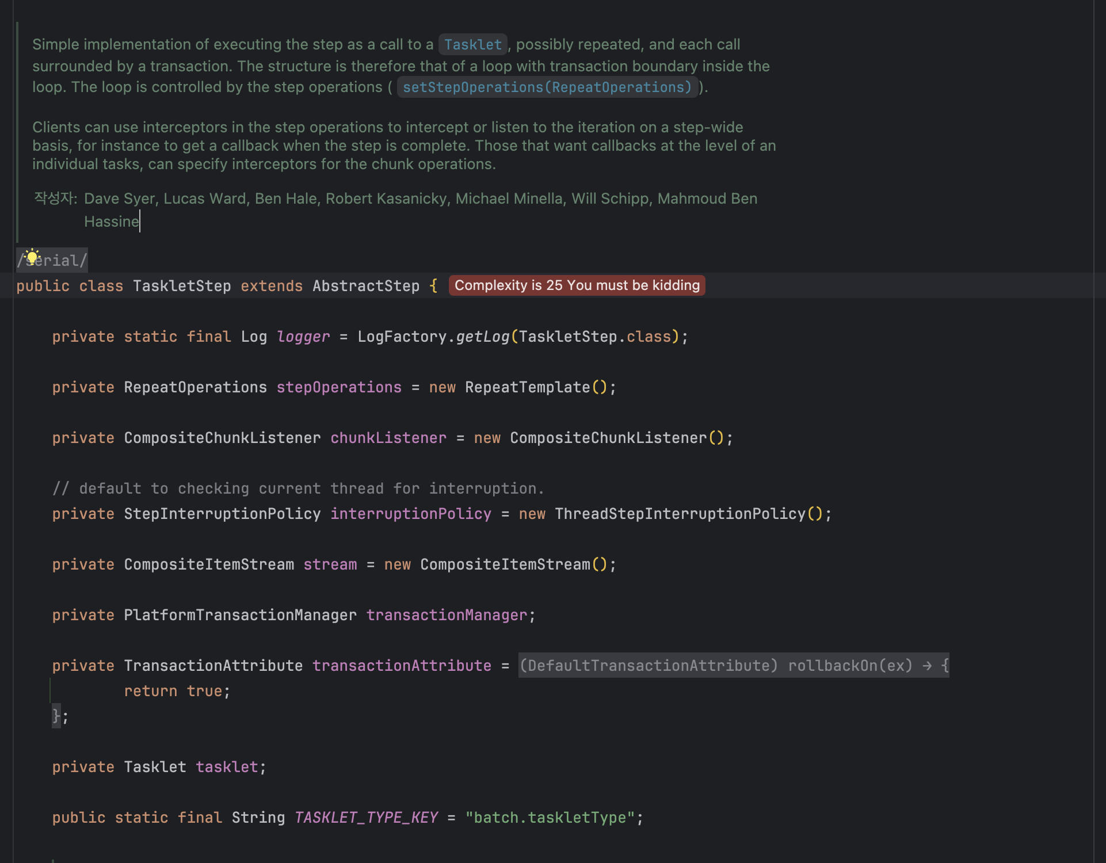
Task: Click the TASKLET_TYPE_KEY constant
Action: [x=366, y=818]
